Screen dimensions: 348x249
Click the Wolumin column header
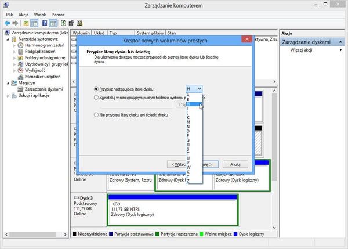(x=81, y=33)
